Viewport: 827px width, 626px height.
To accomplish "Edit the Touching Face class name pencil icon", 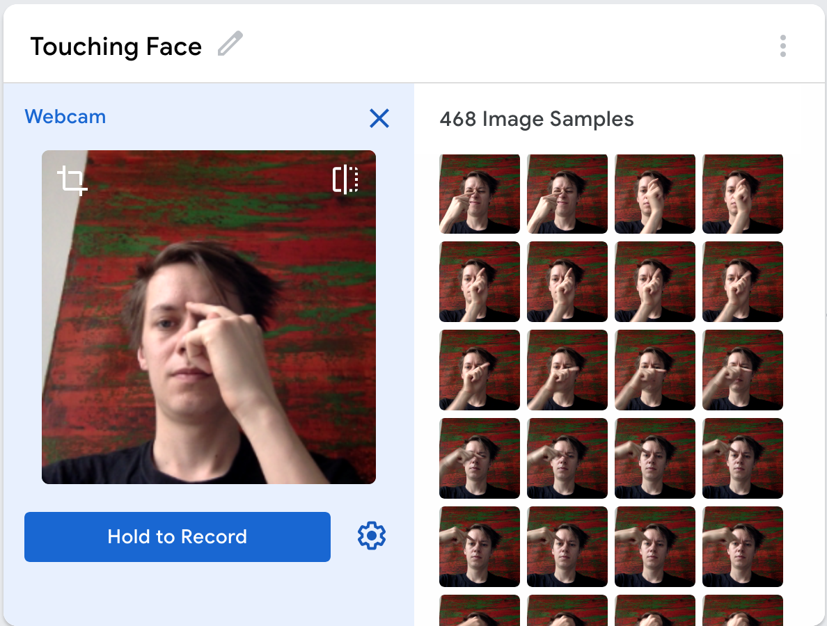I will tap(230, 44).
